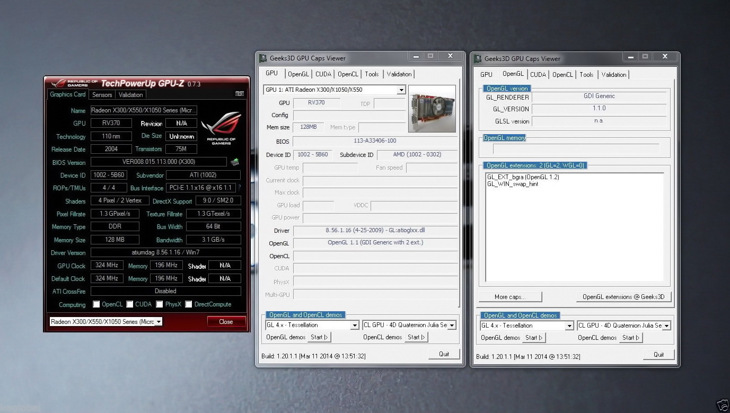This screenshot has height=413, width=730.
Task: Click the Driver field in Caps Viewer
Action: point(375,231)
